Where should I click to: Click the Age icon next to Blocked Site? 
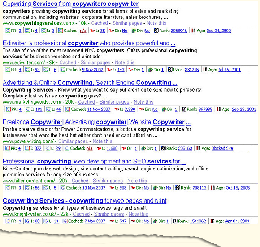pyautogui.click(x=198, y=148)
